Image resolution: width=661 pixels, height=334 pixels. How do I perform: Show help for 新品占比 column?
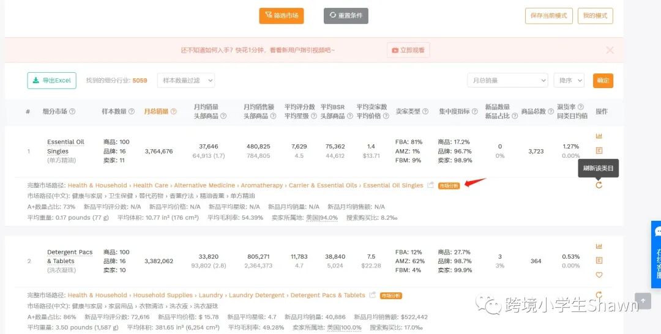tap(514, 116)
